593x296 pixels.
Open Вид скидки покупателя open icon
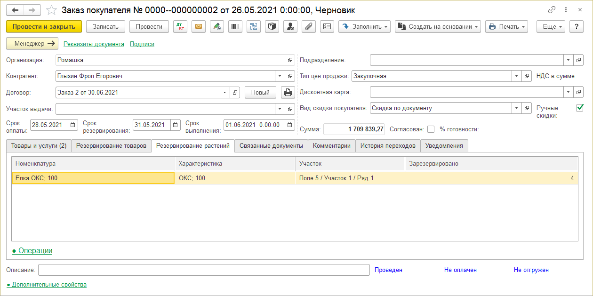click(x=527, y=108)
